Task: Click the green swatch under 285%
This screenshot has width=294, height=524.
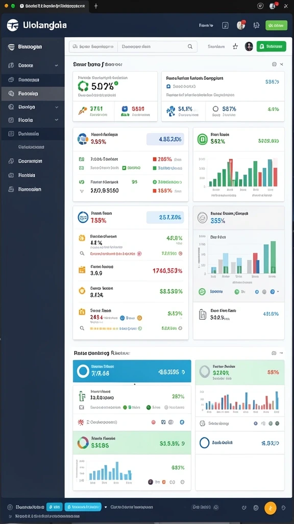Action: pos(155,168)
